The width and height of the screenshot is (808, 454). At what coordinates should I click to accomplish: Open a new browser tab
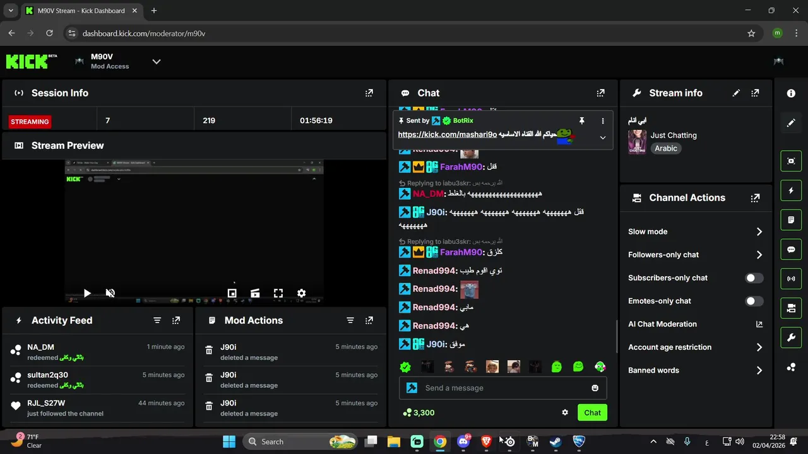coord(154,11)
